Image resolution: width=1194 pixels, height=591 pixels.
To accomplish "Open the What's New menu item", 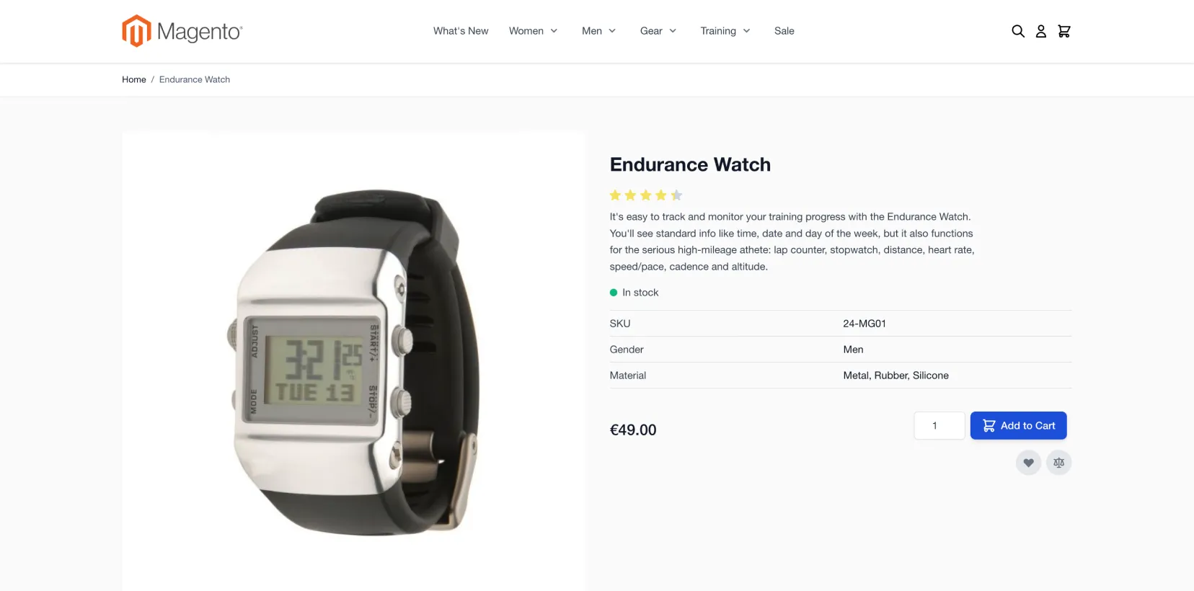I will click(x=461, y=31).
